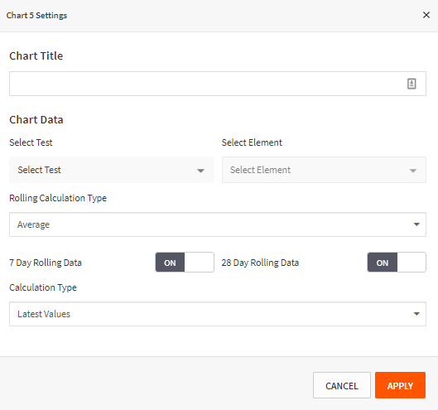Open the Select Test dropdown
438x410 pixels.
coord(112,170)
